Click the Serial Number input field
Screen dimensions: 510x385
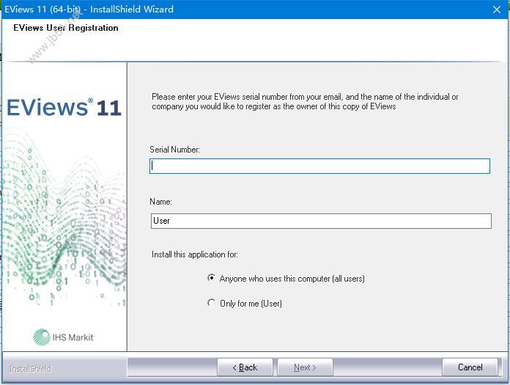click(x=319, y=166)
